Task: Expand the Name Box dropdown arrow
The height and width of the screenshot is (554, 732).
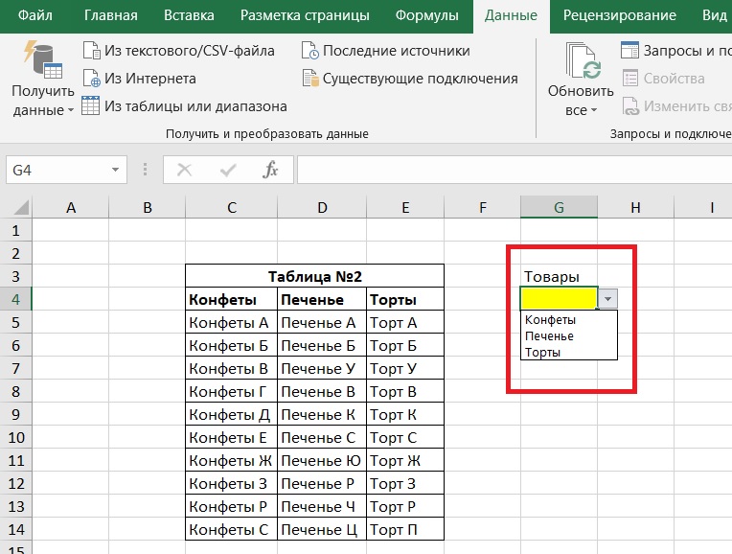Action: [115, 170]
